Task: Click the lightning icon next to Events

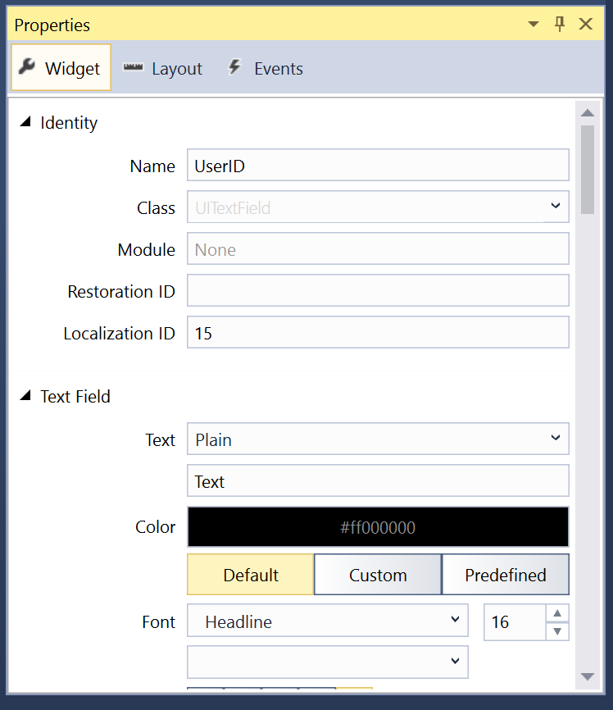Action: (236, 68)
